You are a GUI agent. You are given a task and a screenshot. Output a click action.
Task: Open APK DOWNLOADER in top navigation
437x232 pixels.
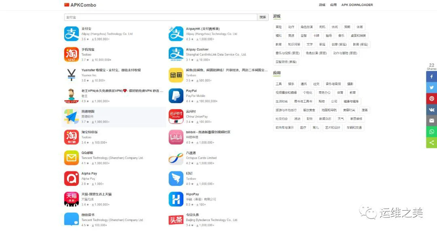[x=357, y=5]
